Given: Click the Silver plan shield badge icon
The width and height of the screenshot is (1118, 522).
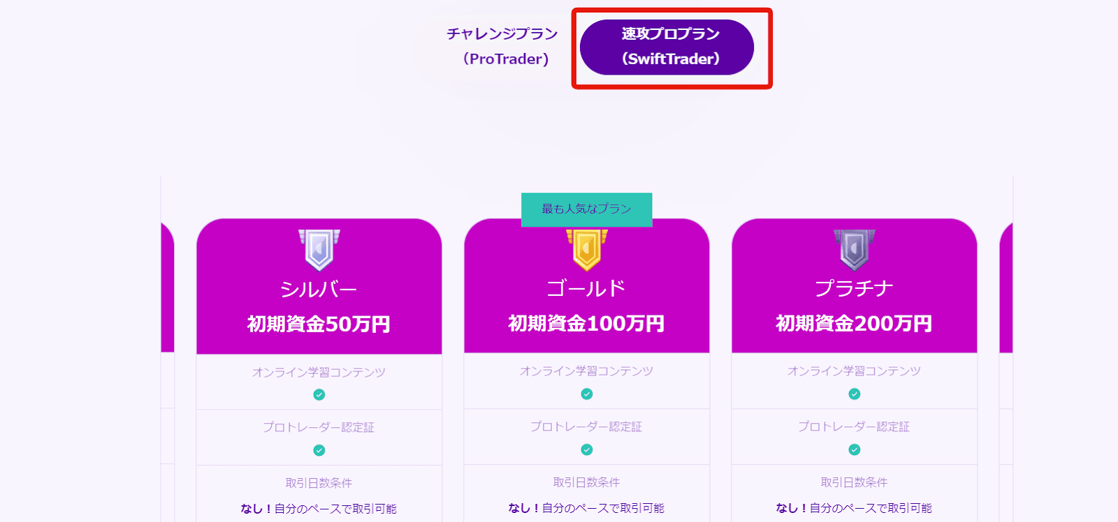Looking at the screenshot, I should click(319, 250).
